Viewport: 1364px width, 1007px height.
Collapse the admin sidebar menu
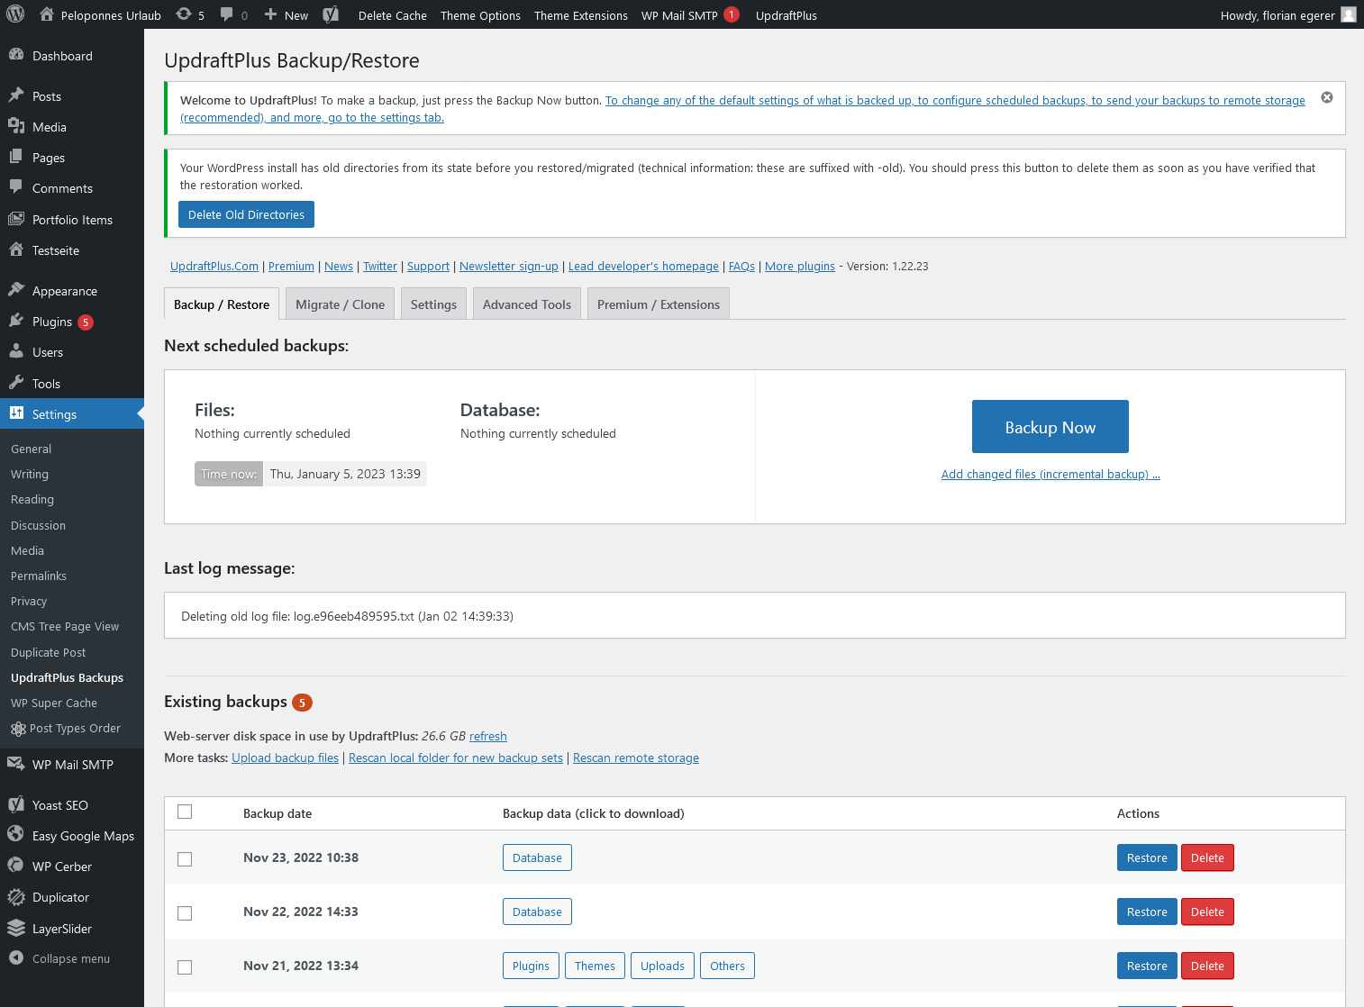coord(72,958)
